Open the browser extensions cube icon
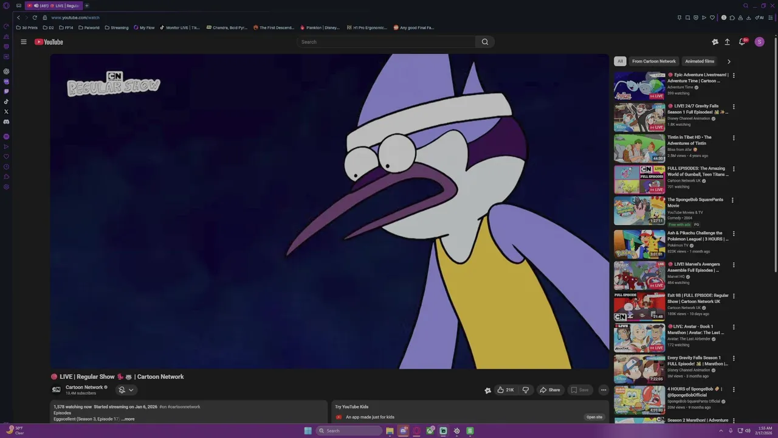Viewport: 778px width, 438px height. pyautogui.click(x=732, y=18)
